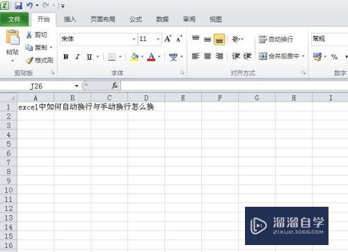Switch to the 数据 (Data) tab
Screen dimensions: 348x252
[162, 19]
